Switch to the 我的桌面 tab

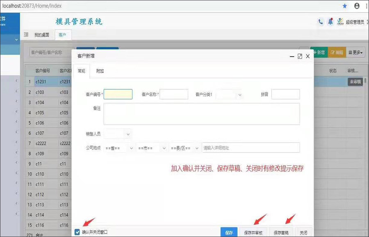(x=41, y=35)
